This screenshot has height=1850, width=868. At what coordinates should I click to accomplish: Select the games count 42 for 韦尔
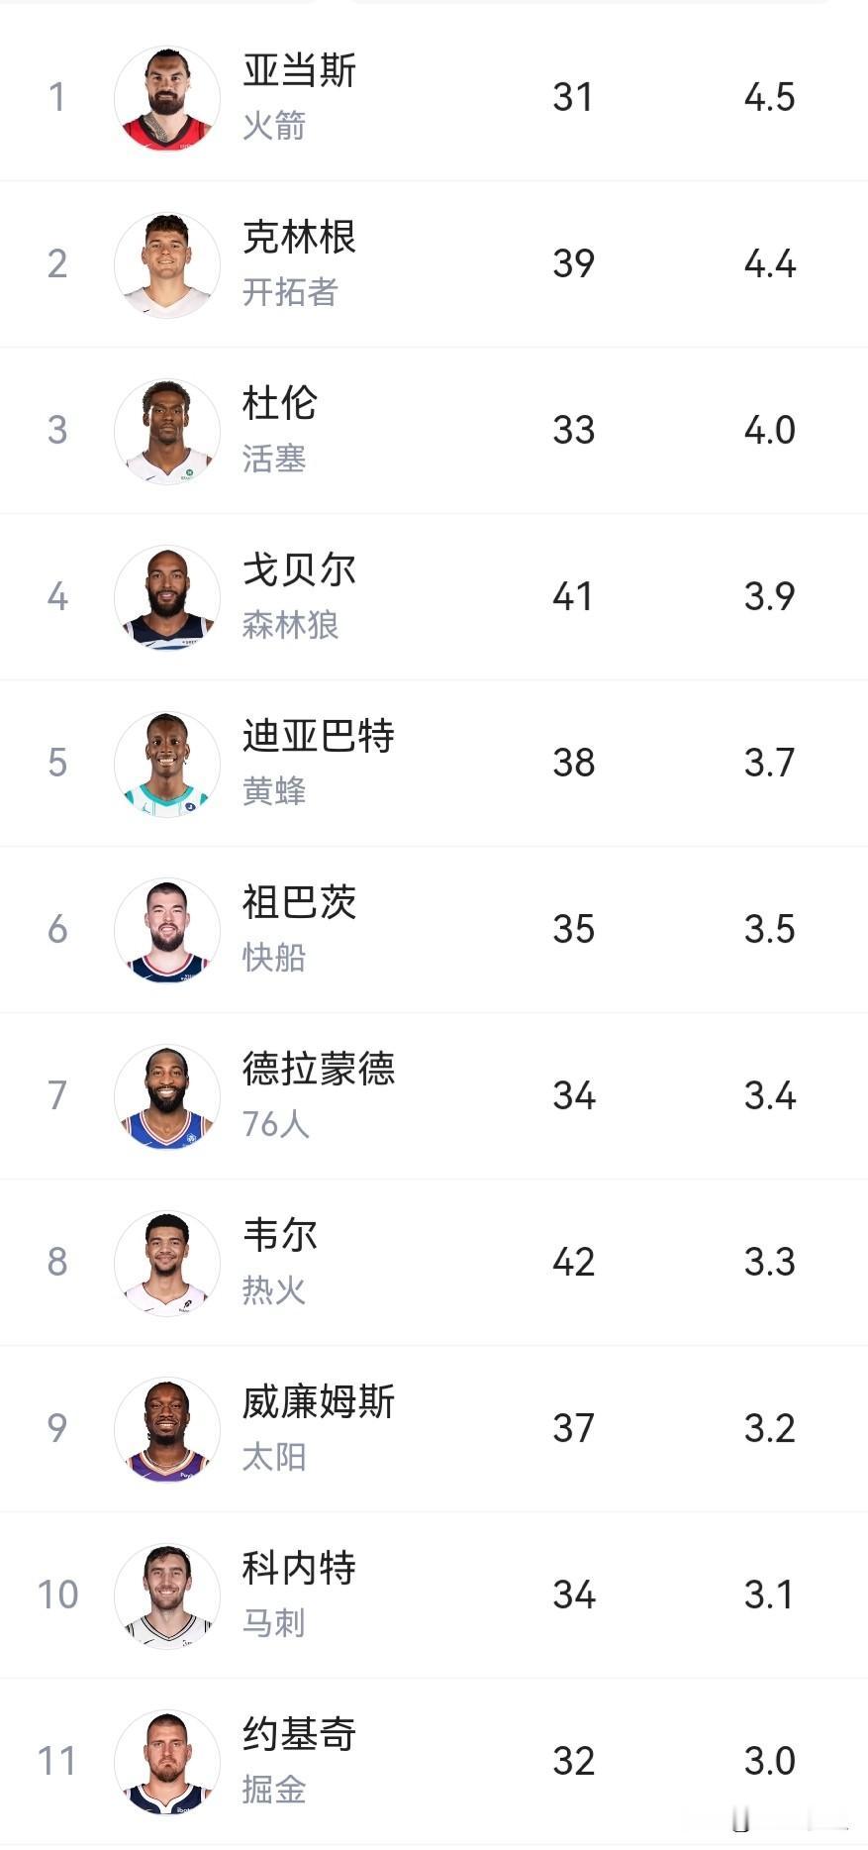point(571,1263)
